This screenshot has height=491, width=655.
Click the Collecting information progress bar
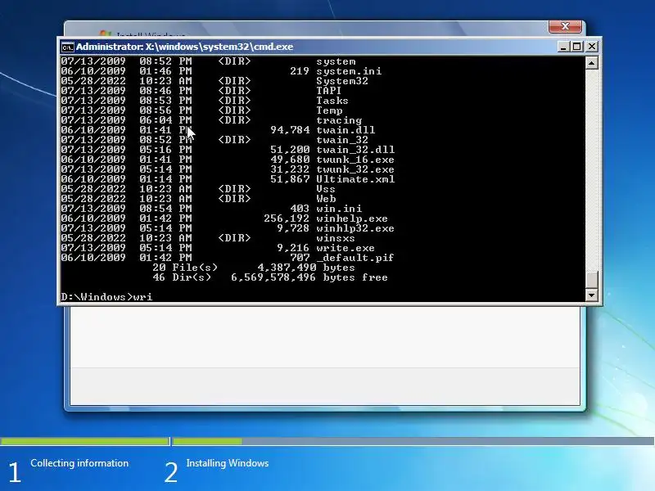[x=85, y=441]
